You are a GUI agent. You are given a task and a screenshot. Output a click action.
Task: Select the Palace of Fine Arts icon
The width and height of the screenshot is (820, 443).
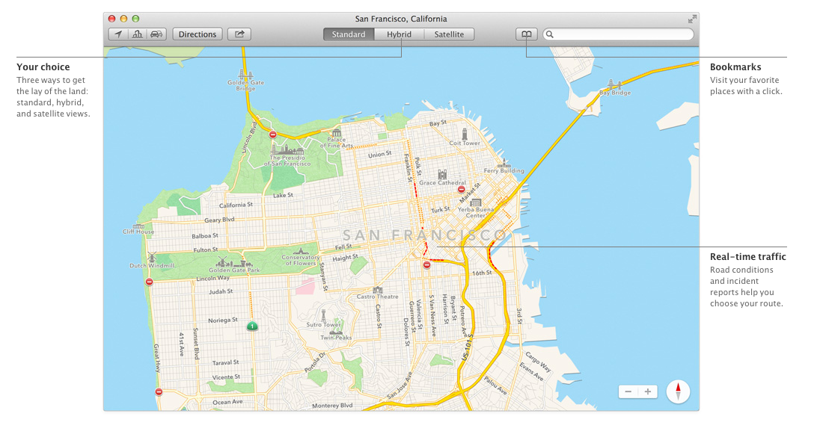pos(336,133)
